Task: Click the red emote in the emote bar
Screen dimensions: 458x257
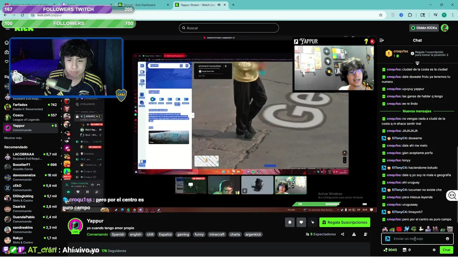Action: point(399,229)
